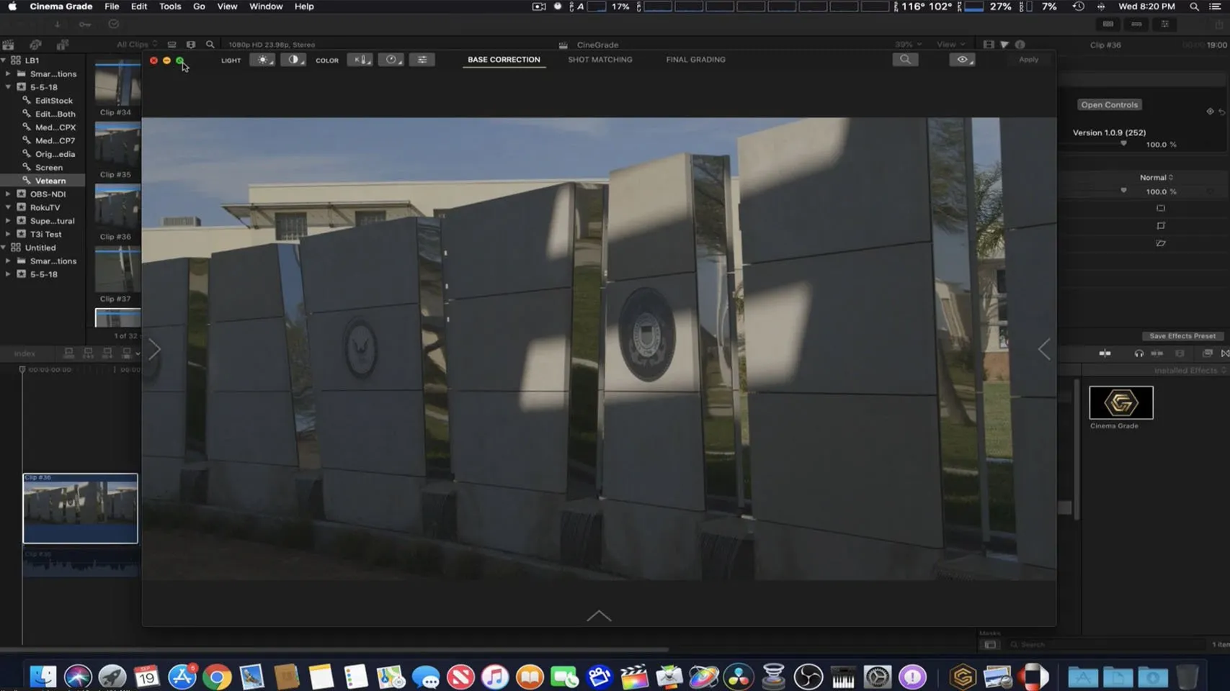
Task: Open the Normal blend mode dropdown
Action: pyautogui.click(x=1156, y=178)
